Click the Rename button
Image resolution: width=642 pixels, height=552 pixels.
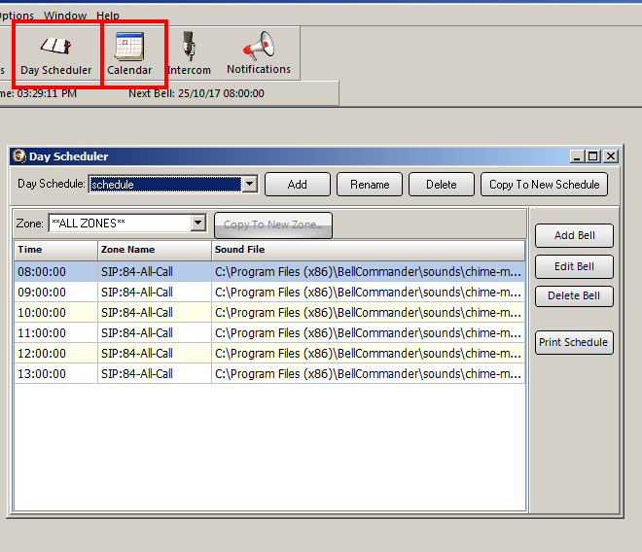coord(370,184)
